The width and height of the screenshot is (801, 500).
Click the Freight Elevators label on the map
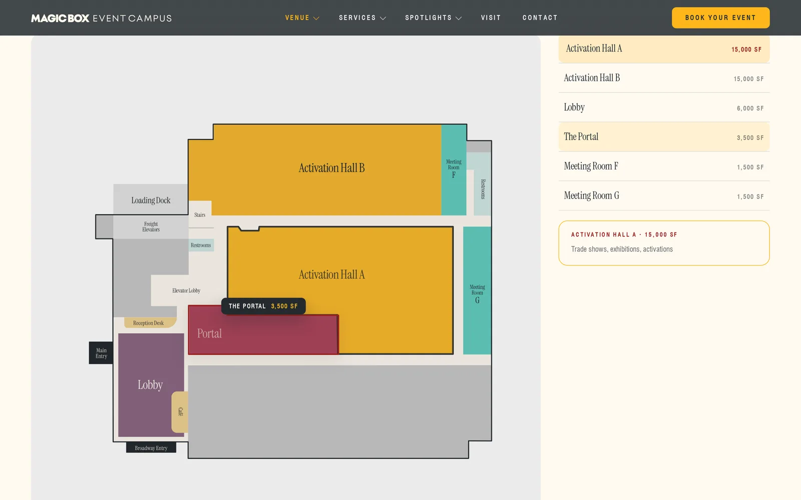tap(151, 227)
